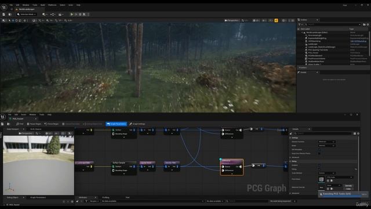371x209 pixels.
Task: Click the Force Regen button
Action: [x=52, y=124]
